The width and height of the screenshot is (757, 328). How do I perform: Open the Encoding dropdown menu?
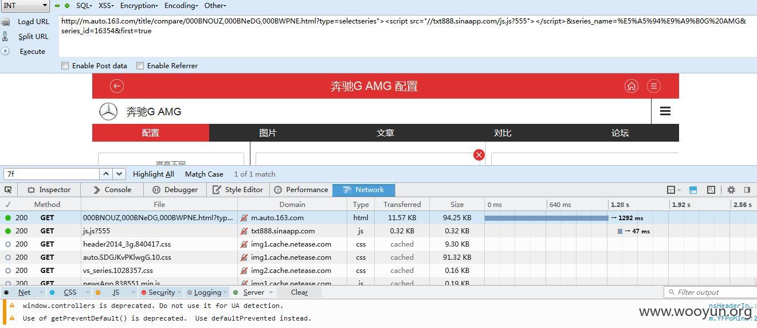click(181, 6)
